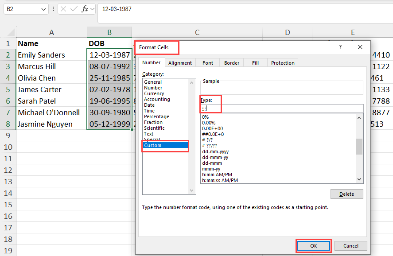Click the Insert Function fx icon
The image size is (393, 256).
point(85,9)
